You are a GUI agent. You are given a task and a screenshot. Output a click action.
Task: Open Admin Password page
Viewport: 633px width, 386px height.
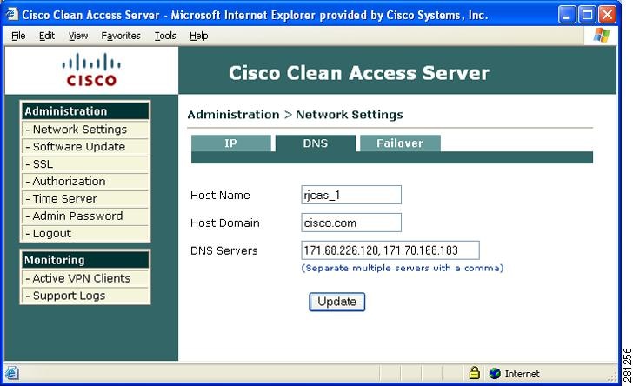pyautogui.click(x=85, y=216)
